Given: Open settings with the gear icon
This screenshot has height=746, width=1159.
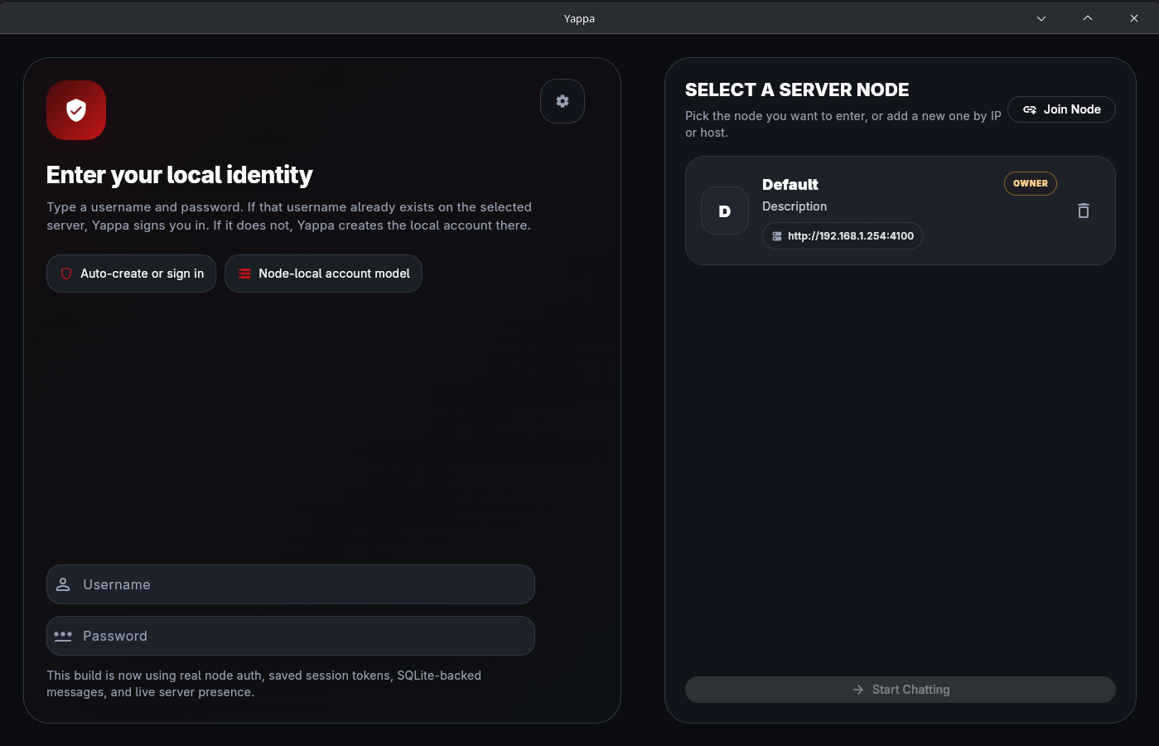Looking at the screenshot, I should point(562,100).
